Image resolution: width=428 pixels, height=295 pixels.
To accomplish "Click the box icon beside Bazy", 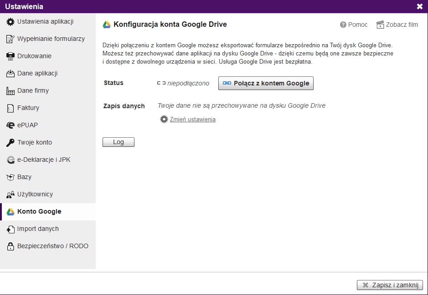I will (10, 177).
